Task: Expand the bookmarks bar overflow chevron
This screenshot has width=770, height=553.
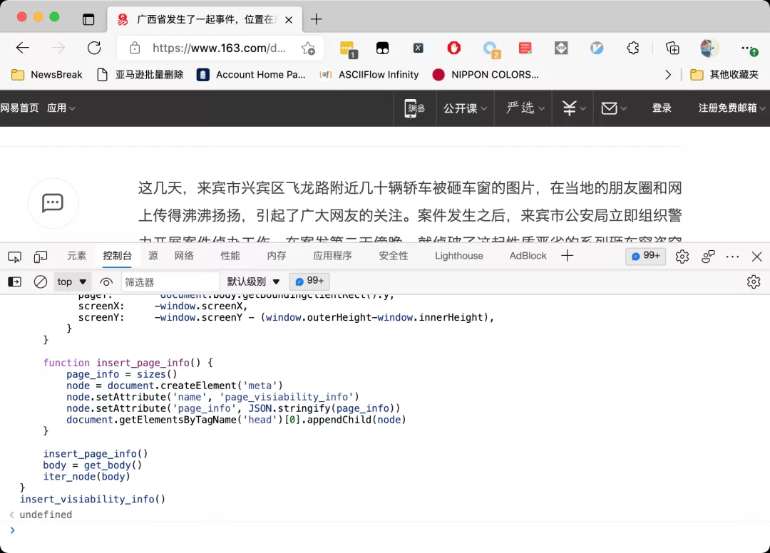Action: 668,75
